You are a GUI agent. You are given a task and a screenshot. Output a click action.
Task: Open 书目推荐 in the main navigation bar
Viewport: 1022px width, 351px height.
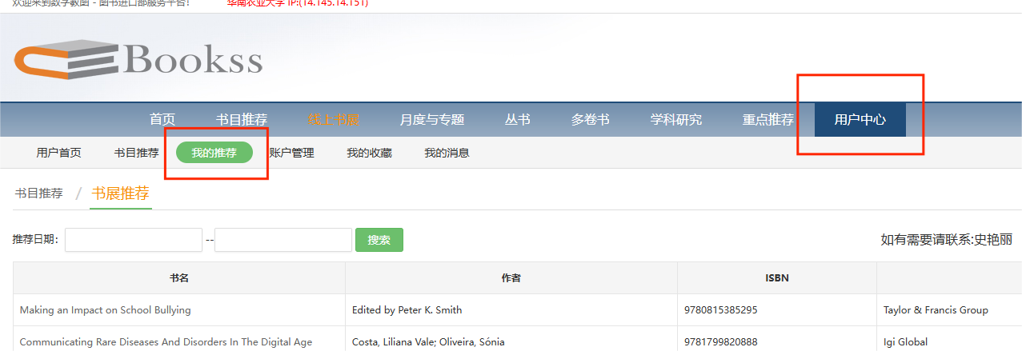[x=242, y=120]
